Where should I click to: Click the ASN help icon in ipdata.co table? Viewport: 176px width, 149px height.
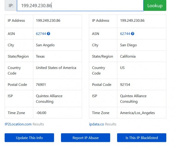(133, 34)
